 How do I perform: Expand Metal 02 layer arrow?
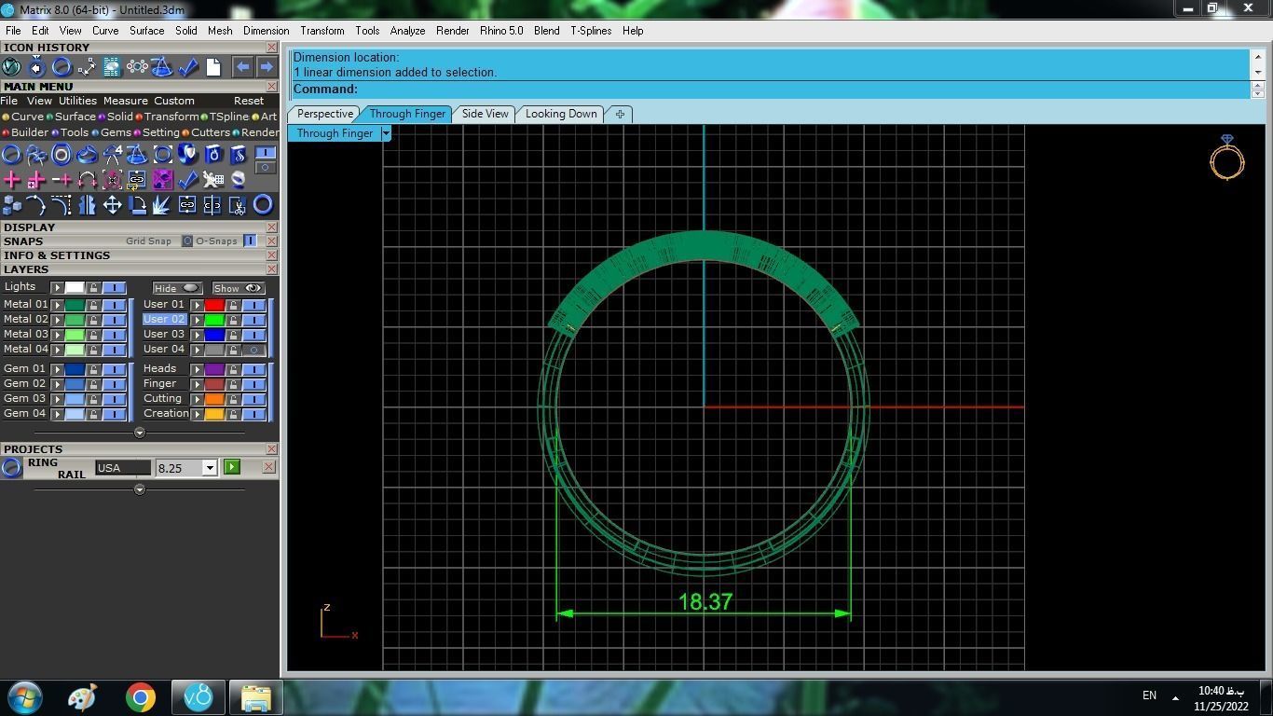(57, 320)
